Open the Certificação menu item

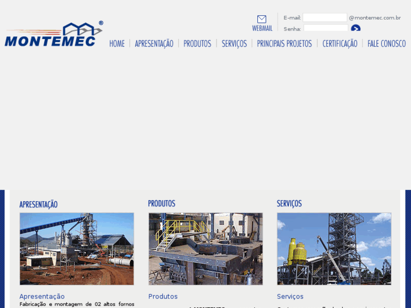click(340, 44)
